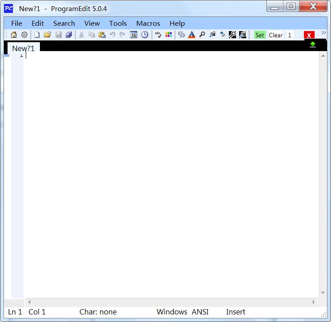This screenshot has width=331, height=322.
Task: Click the Copy icon in toolbar
Action: tap(91, 35)
